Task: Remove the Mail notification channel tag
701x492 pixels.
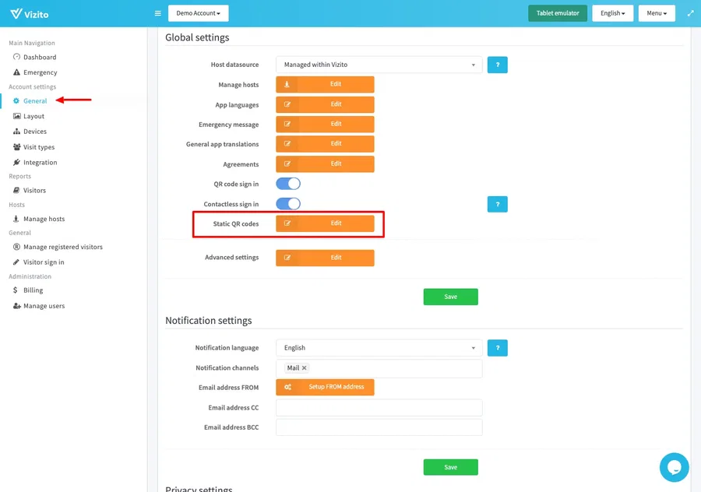Action: tap(304, 368)
